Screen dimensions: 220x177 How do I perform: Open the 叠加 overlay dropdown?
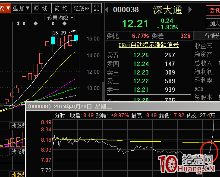click(x=21, y=8)
